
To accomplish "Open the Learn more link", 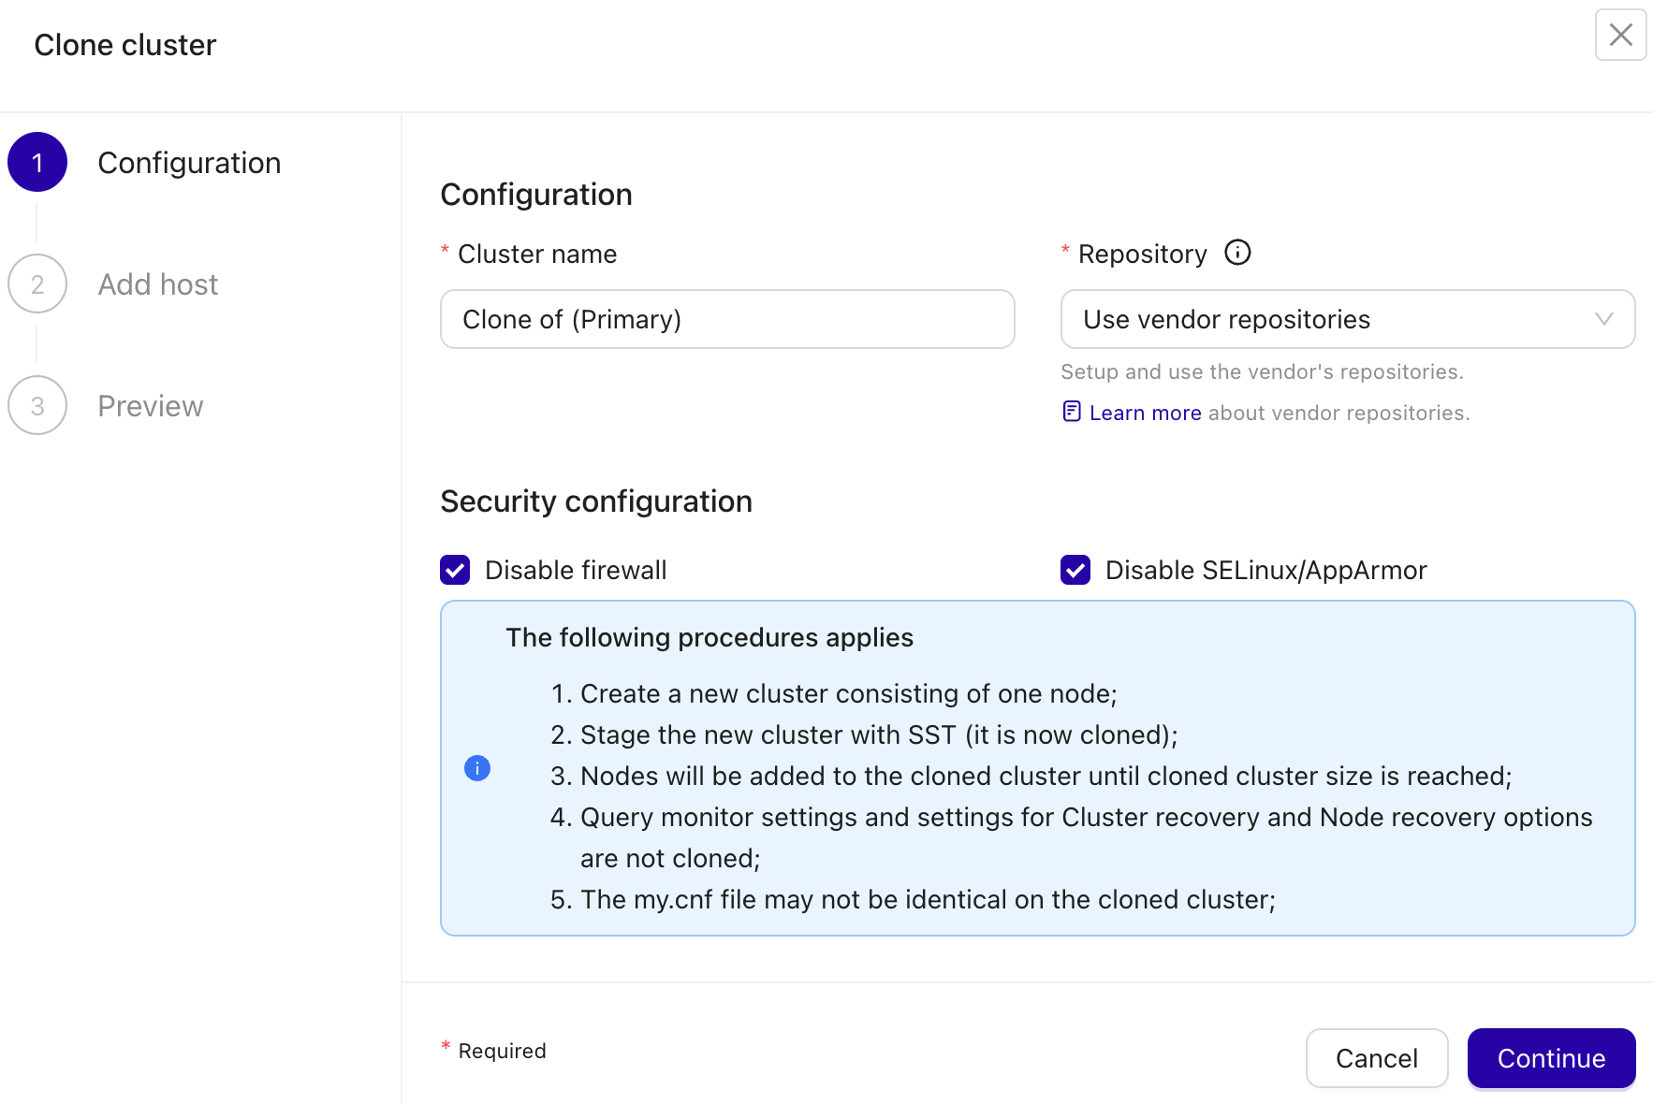I will [1145, 413].
